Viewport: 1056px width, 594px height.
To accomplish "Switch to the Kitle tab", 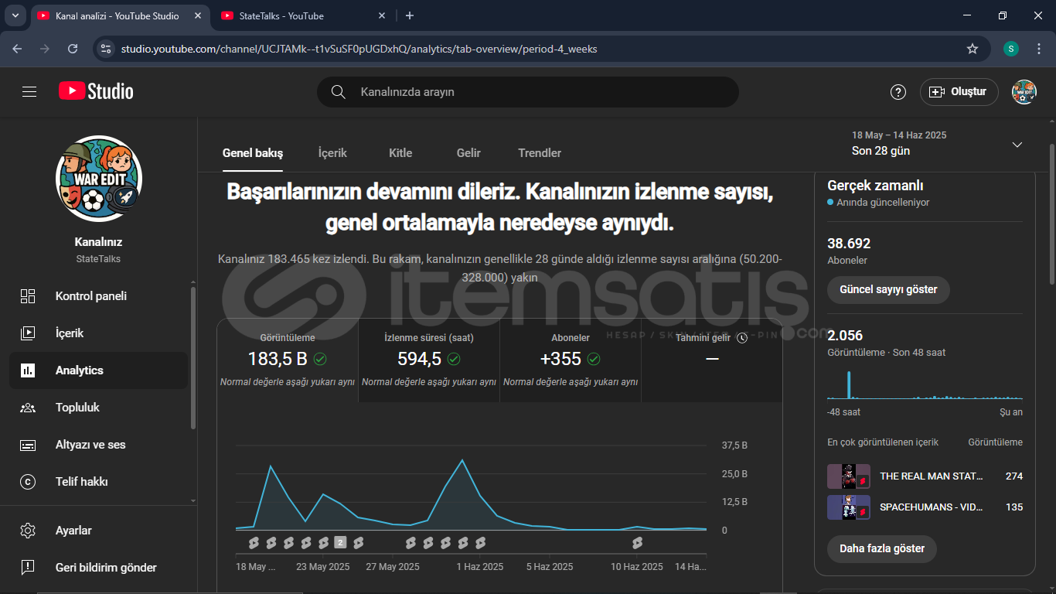I will click(400, 153).
